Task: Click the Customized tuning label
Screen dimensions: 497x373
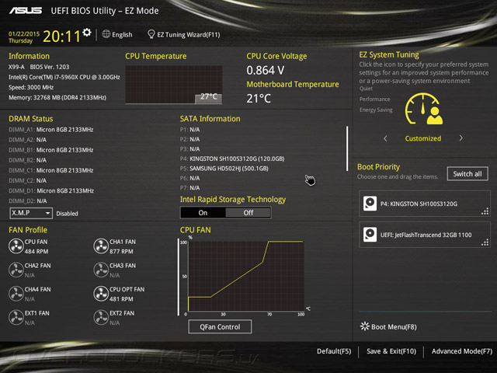Action: (422, 138)
